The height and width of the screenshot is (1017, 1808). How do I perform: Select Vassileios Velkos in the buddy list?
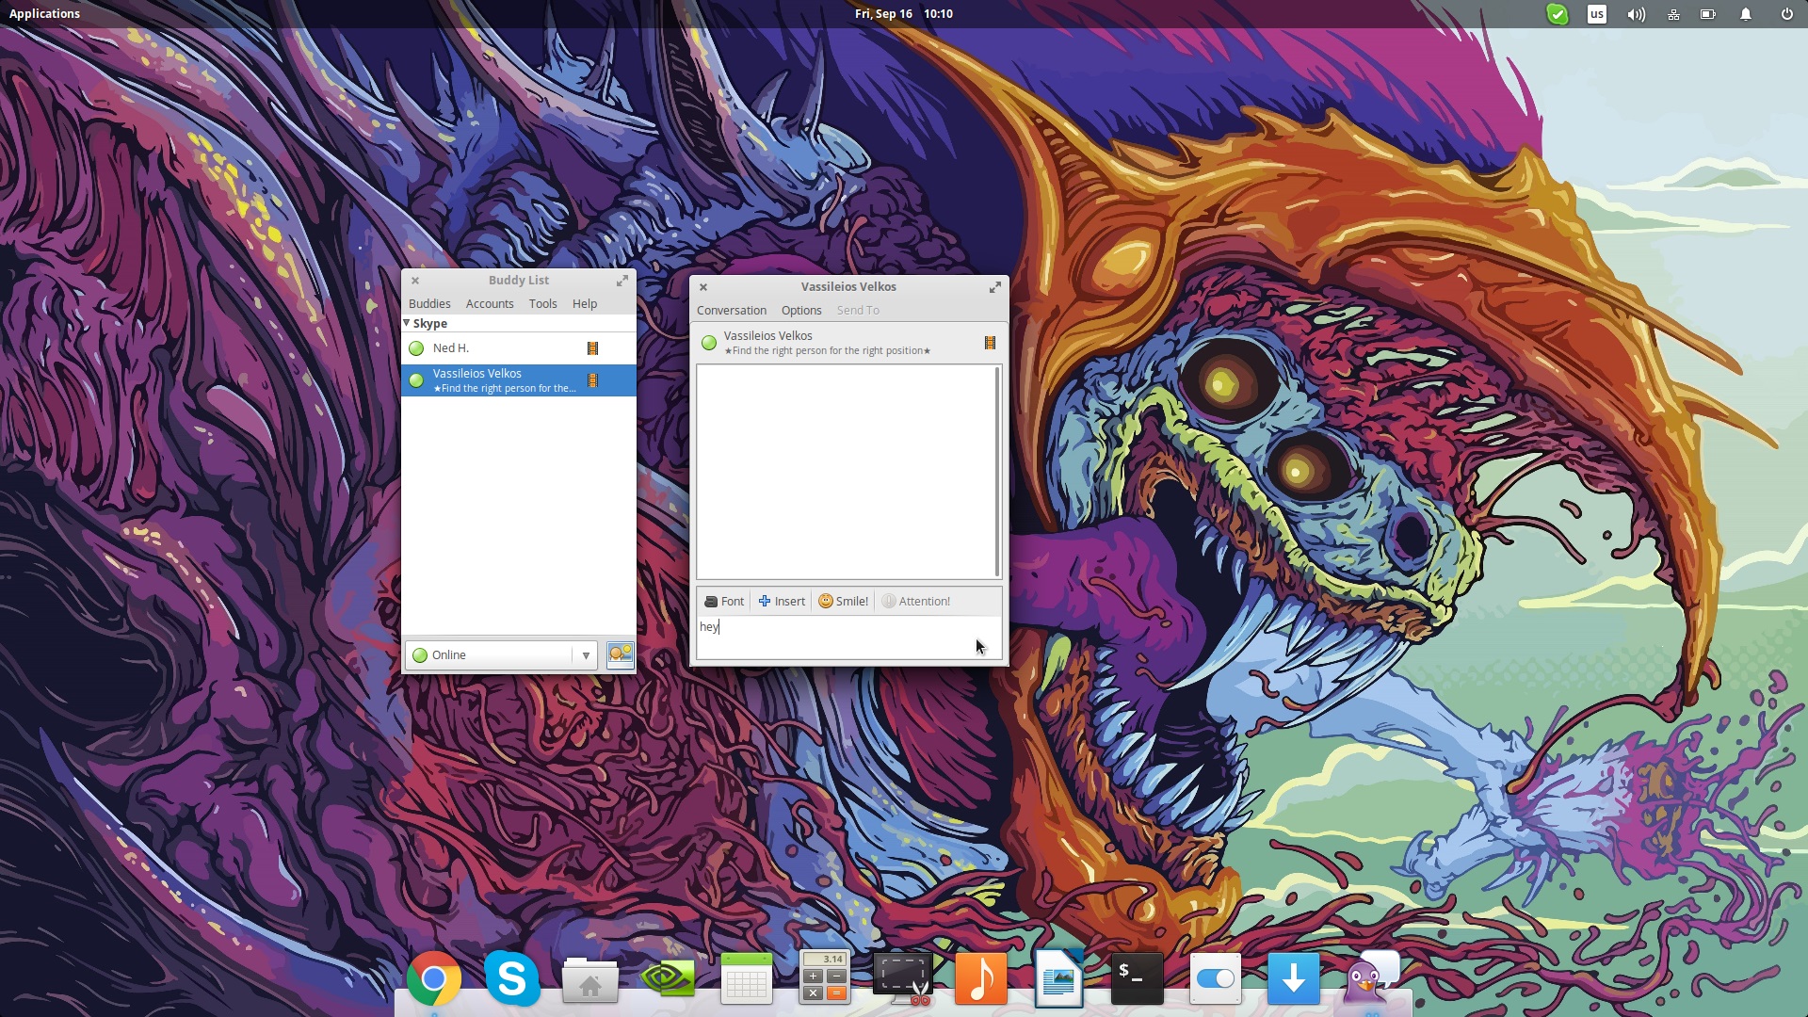click(519, 380)
